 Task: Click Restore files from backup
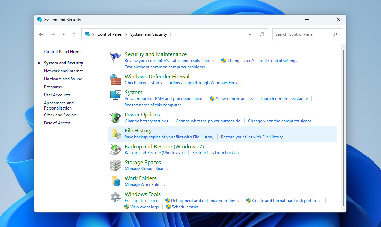(215, 152)
